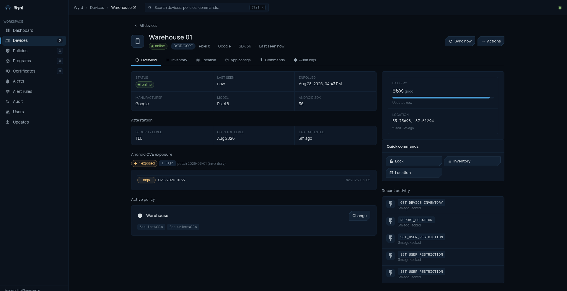
Task: Click the Warehouse policy shield icon
Action: [140, 216]
